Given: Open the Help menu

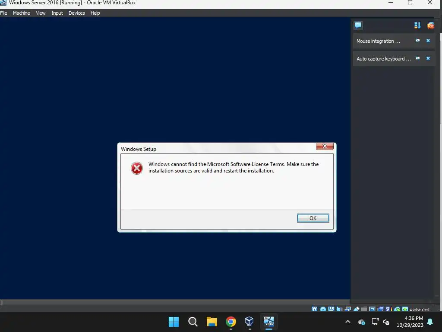Looking at the screenshot, I should (x=95, y=13).
